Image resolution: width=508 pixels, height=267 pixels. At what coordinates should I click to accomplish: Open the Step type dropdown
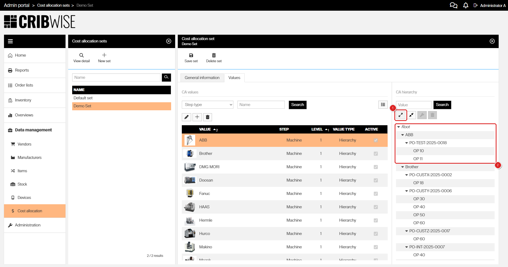point(207,105)
